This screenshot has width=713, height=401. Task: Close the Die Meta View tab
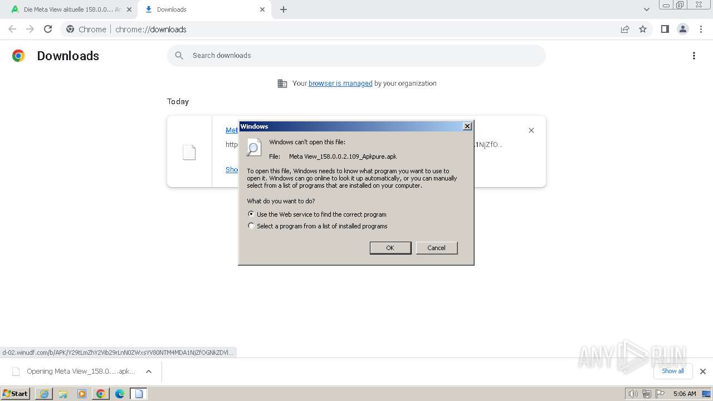[x=129, y=9]
